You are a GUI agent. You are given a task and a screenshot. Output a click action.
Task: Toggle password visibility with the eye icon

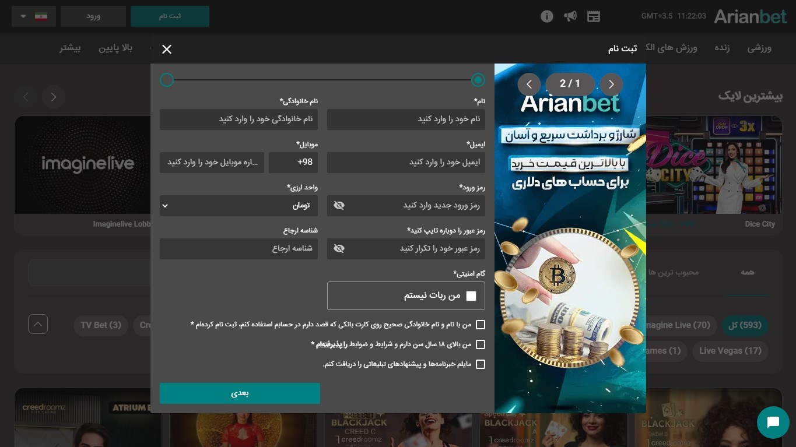(339, 205)
